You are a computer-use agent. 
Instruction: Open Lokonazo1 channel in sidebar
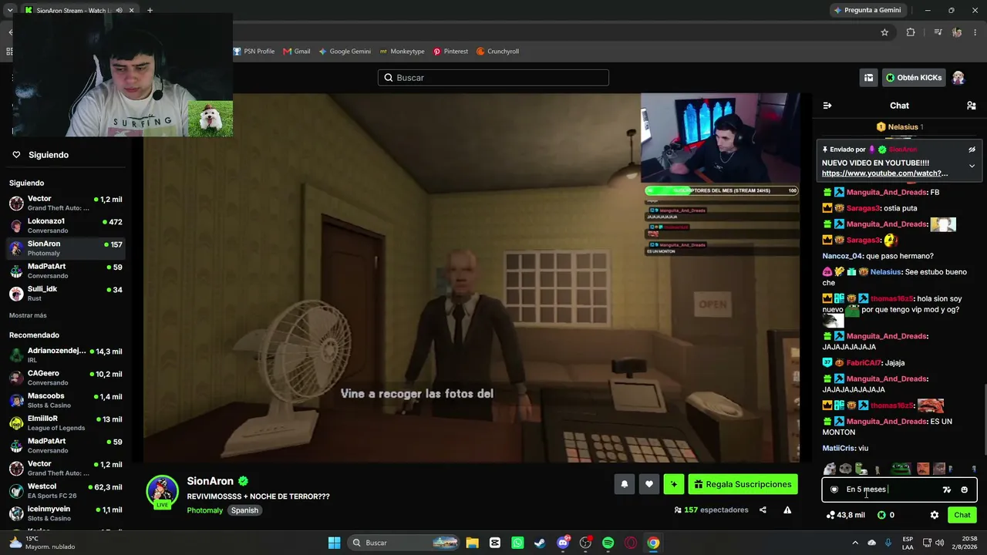tap(66, 226)
